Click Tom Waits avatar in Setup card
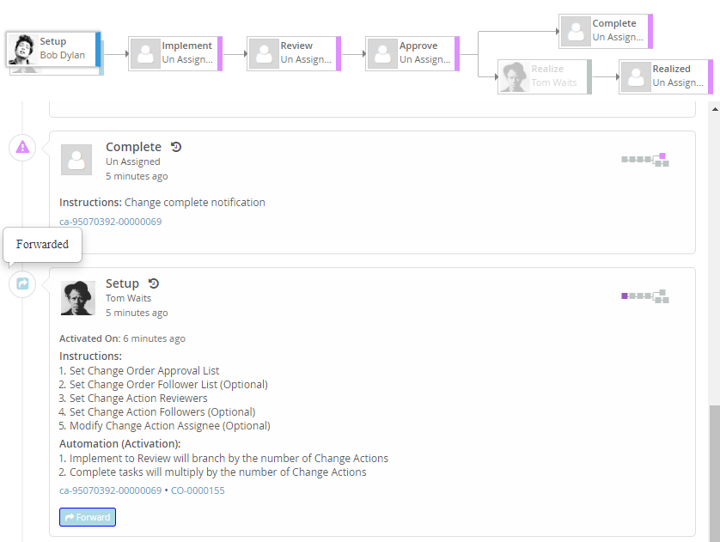 click(77, 298)
